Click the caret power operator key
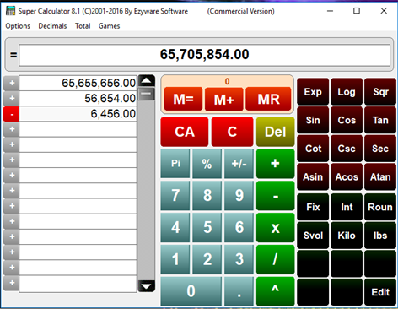 pyautogui.click(x=275, y=290)
